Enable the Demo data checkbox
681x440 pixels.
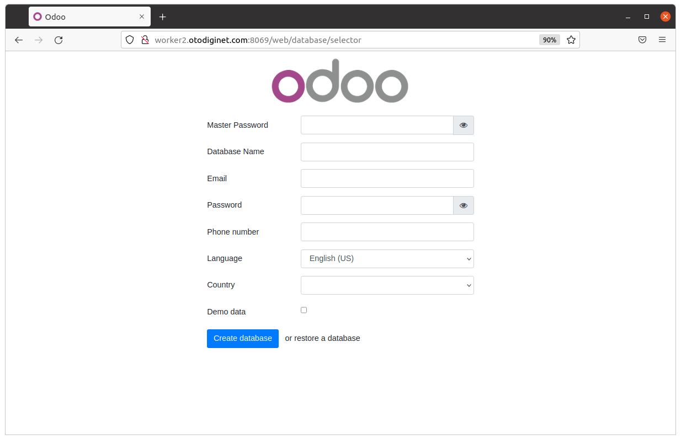[304, 310]
